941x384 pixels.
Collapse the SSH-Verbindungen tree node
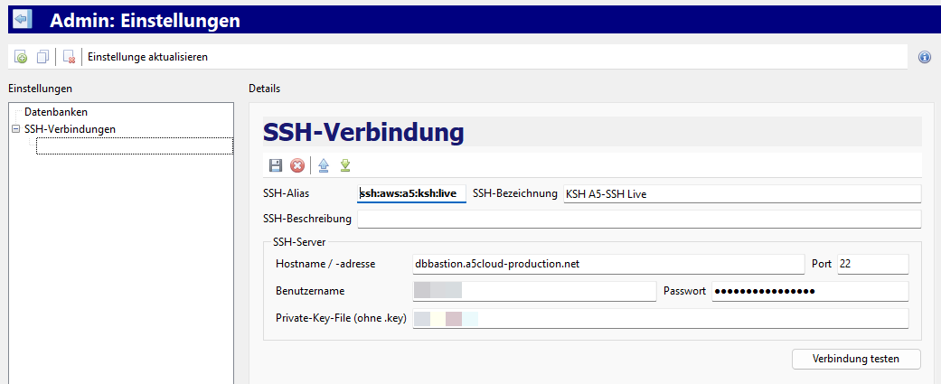click(x=15, y=129)
